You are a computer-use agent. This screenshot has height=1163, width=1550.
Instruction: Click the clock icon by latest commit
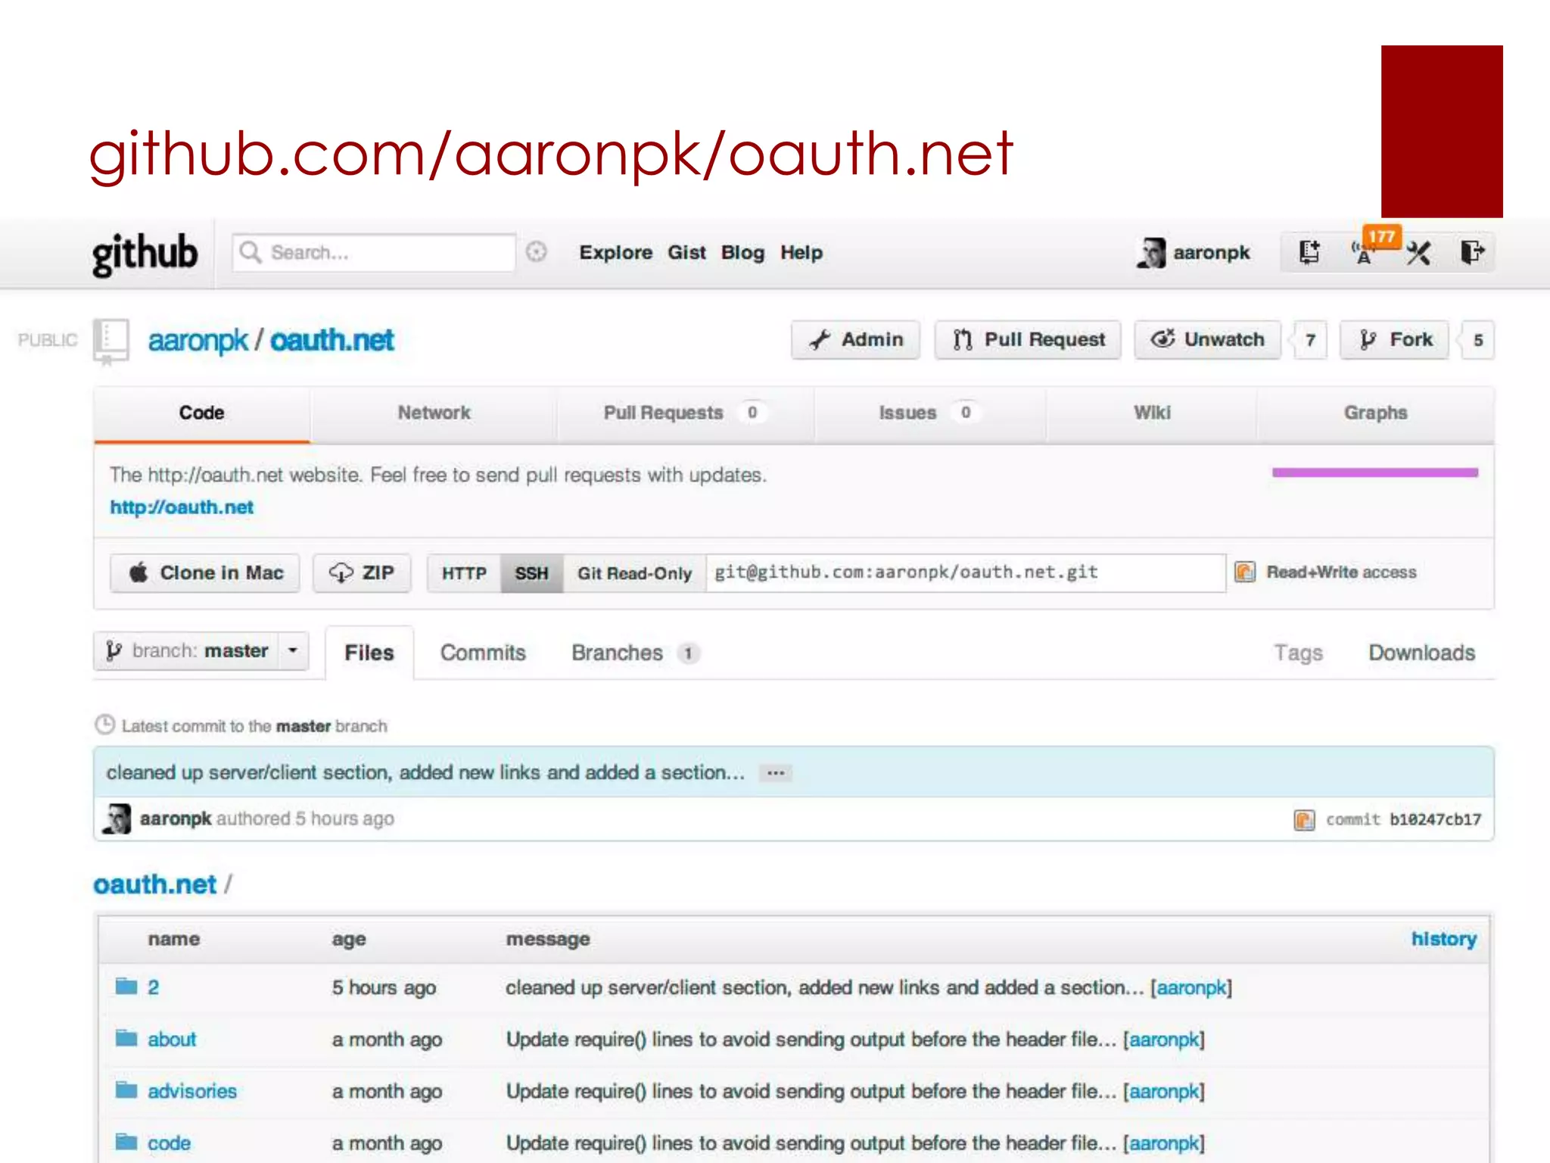click(104, 725)
